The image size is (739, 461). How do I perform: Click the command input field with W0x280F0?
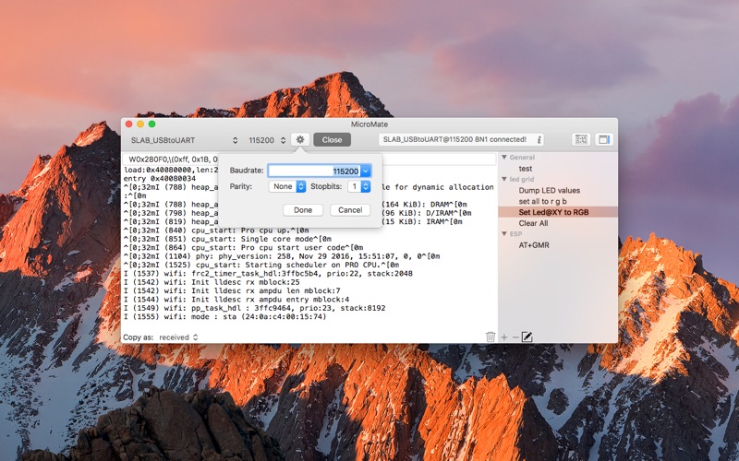click(x=309, y=159)
